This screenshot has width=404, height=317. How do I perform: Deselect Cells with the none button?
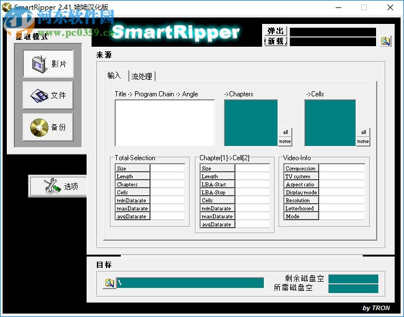(363, 141)
